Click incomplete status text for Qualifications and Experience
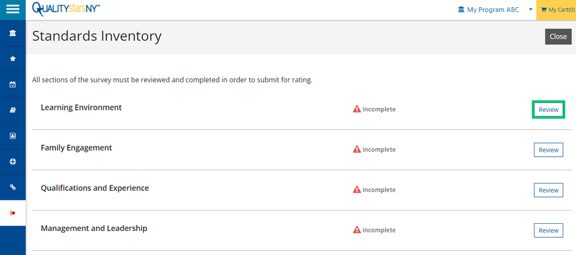This screenshot has height=255, width=576. tap(379, 190)
